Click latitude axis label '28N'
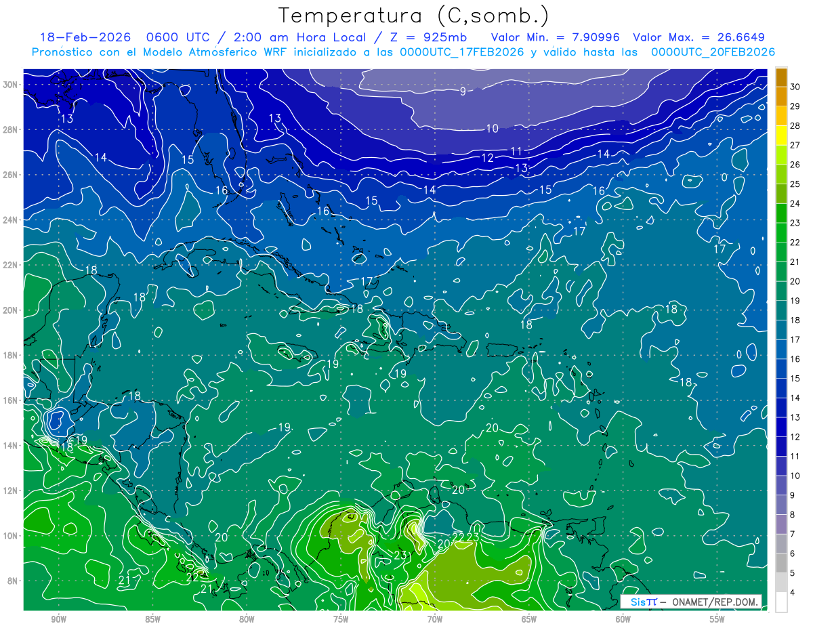The width and height of the screenshot is (813, 628). (12, 129)
